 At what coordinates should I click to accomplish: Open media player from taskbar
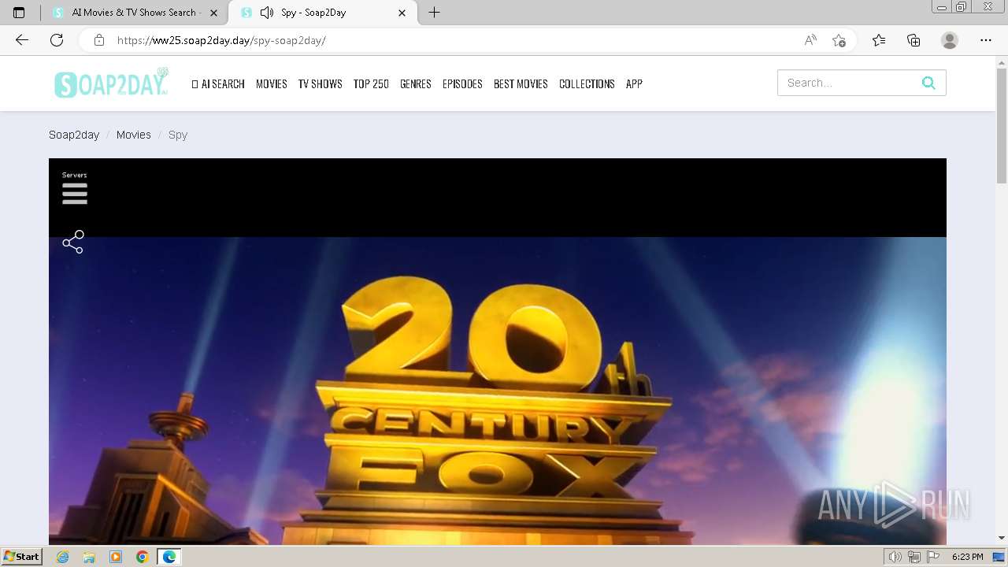[x=116, y=557]
